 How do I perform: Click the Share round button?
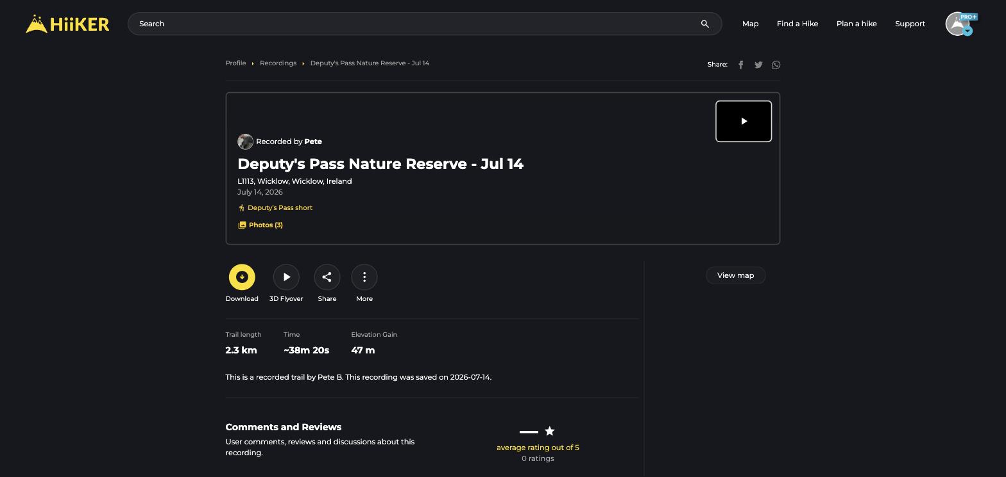click(327, 277)
